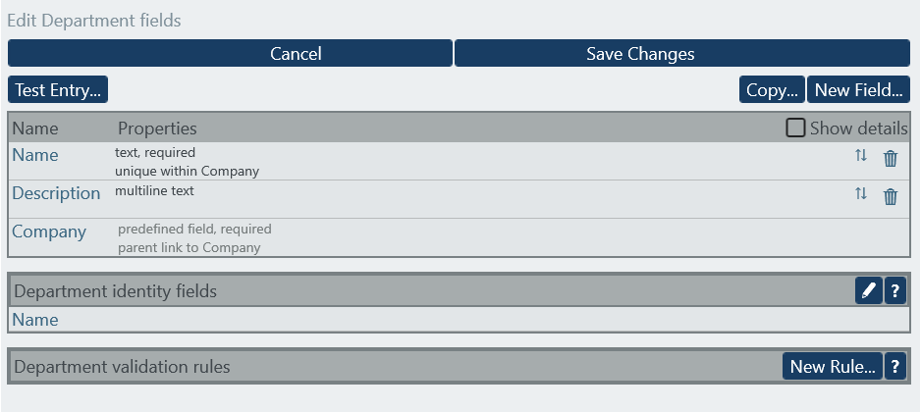
Task: Click the Properties column header
Action: (157, 129)
